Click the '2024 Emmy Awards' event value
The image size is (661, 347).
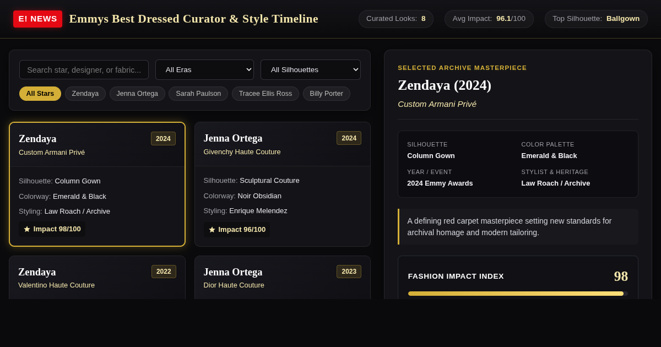click(x=440, y=183)
